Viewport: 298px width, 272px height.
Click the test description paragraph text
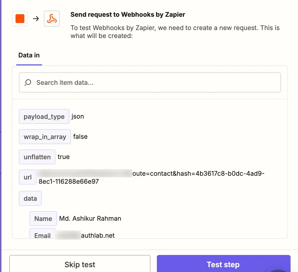(175, 32)
